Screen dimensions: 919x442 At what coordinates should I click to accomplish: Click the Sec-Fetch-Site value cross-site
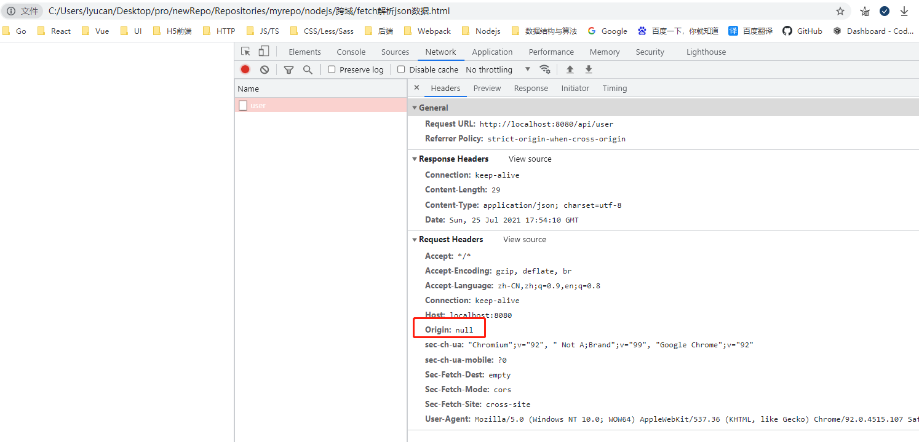508,405
